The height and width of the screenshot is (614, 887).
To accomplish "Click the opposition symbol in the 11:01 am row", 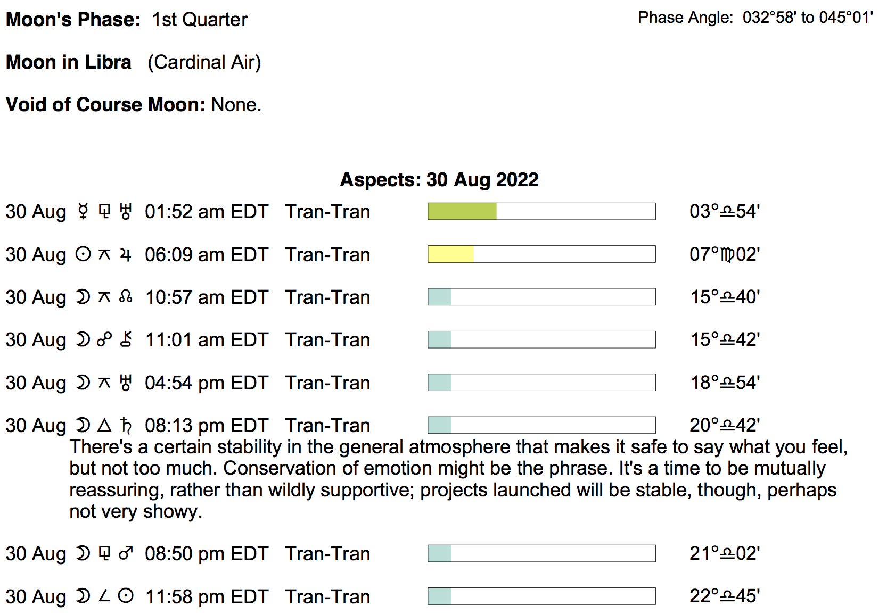I will (104, 339).
